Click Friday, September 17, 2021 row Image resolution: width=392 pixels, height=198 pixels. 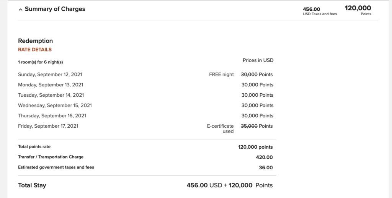[x=48, y=126]
